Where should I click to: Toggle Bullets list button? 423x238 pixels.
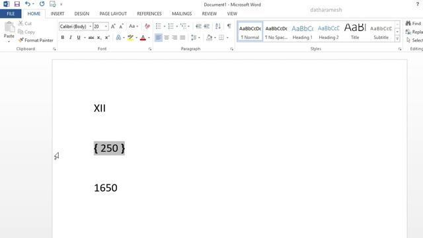tap(159, 26)
